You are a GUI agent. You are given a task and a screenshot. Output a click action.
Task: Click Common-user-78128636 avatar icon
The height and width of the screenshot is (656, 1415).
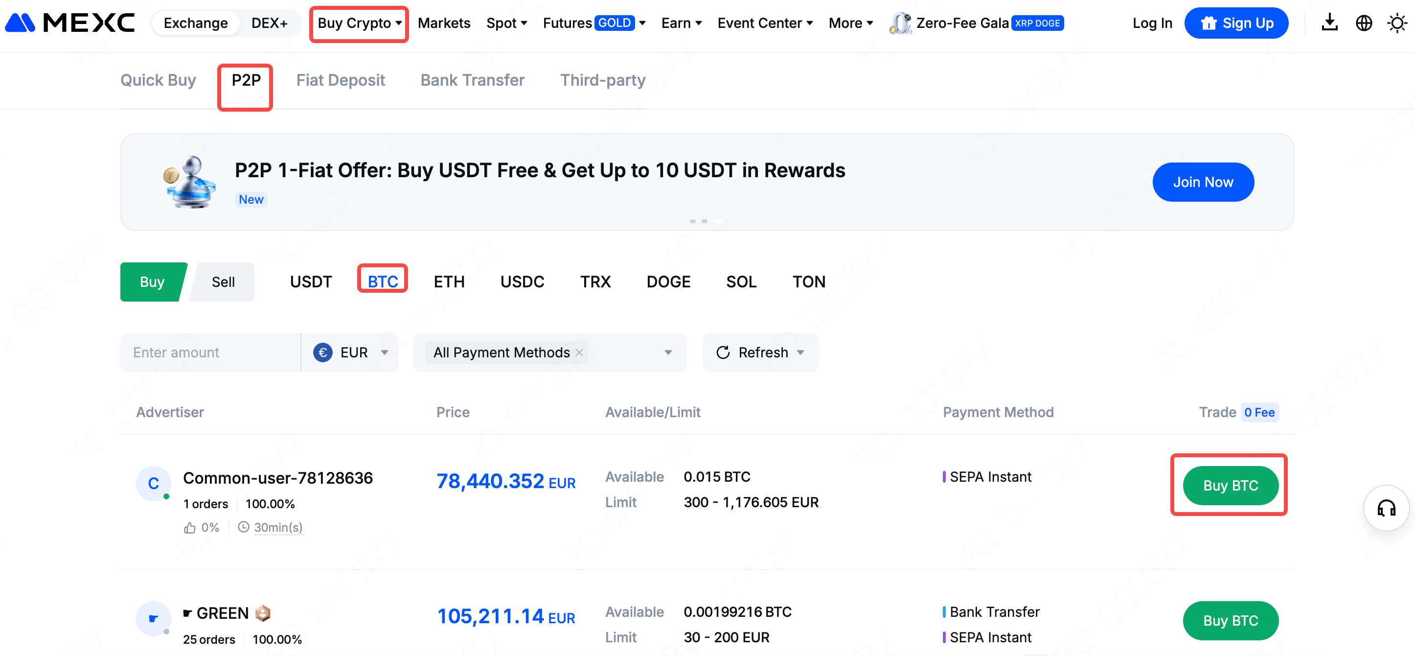[153, 484]
